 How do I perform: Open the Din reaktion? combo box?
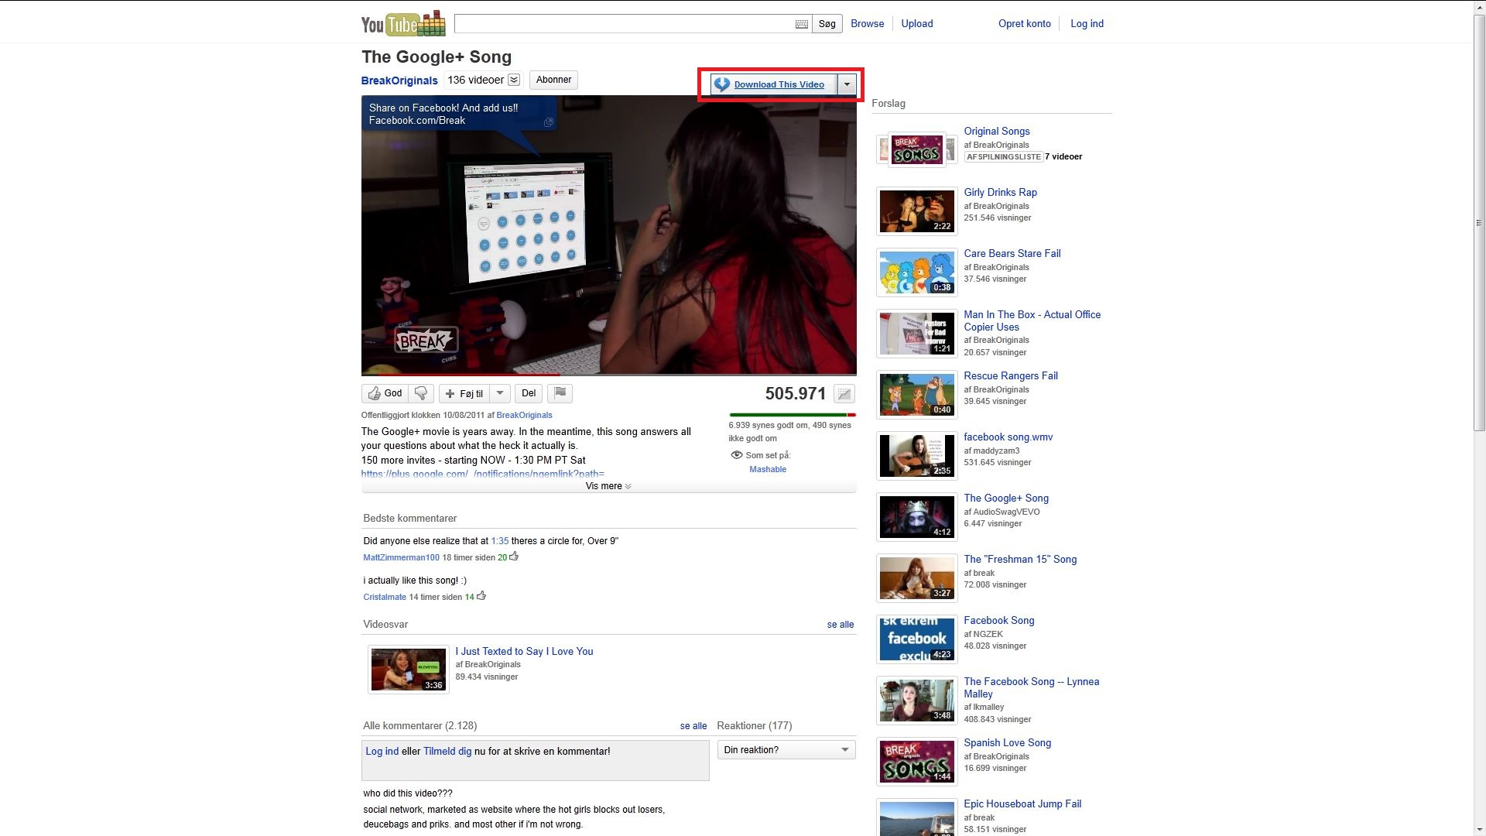tap(786, 749)
